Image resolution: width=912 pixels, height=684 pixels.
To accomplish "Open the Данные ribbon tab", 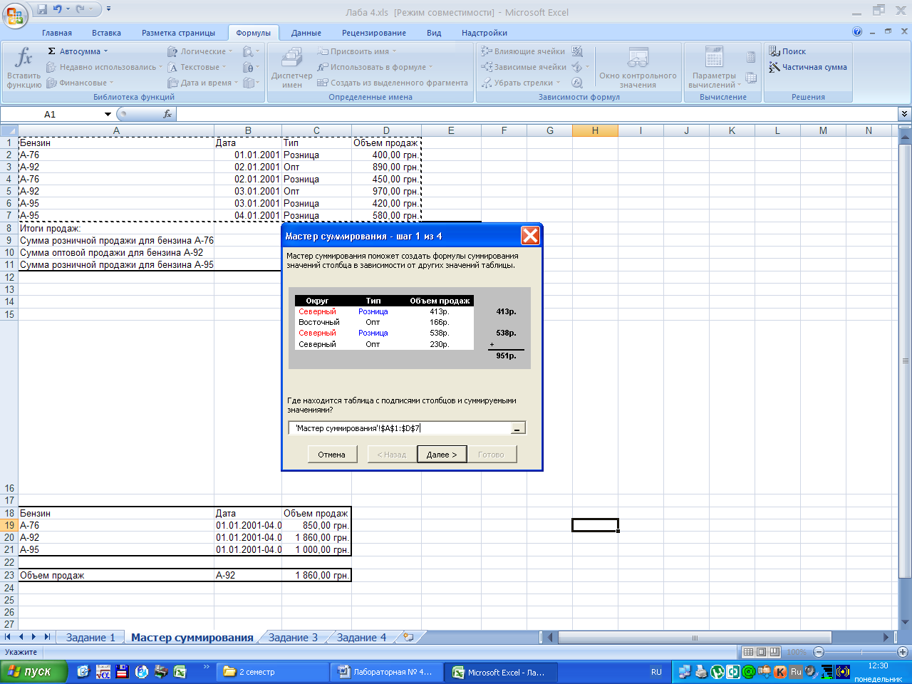I will [x=306, y=33].
